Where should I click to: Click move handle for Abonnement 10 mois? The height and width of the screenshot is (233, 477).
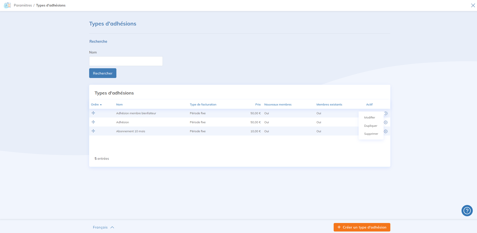pos(93,131)
